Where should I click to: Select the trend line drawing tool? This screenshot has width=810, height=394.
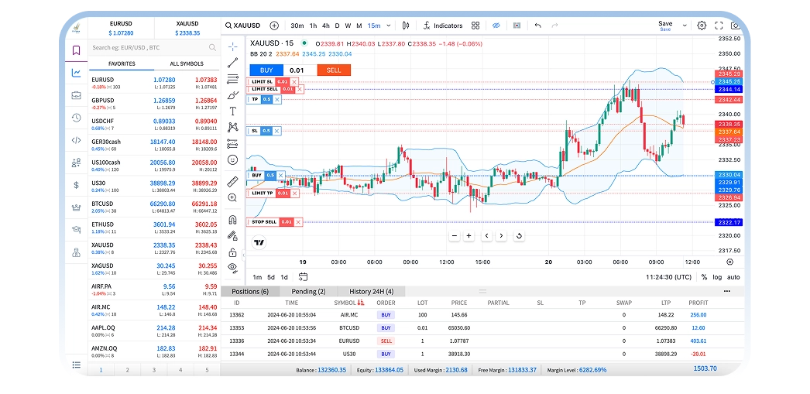232,63
